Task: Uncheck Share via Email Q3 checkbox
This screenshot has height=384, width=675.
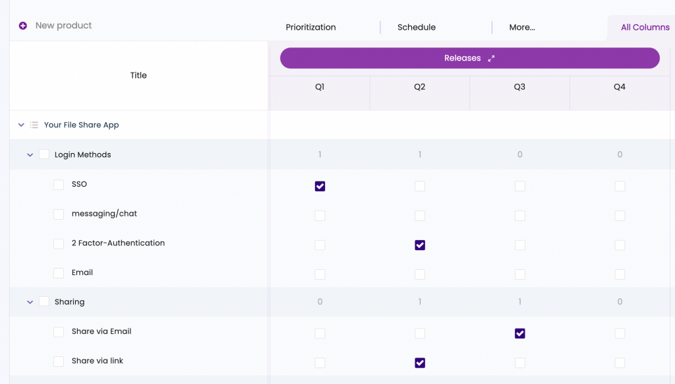Action: (x=519, y=333)
